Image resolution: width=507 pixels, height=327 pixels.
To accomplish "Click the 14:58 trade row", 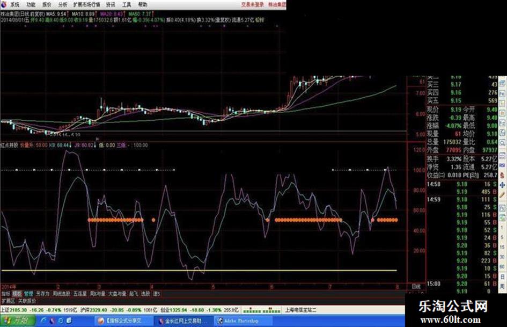I will tap(462, 184).
